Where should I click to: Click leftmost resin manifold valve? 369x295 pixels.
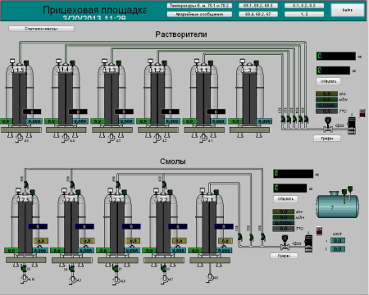point(239,237)
